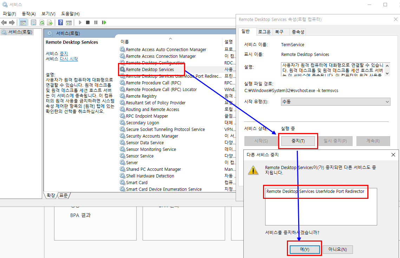Switch to the 로그온 tab
This screenshot has height=258, width=400.
[264, 32]
